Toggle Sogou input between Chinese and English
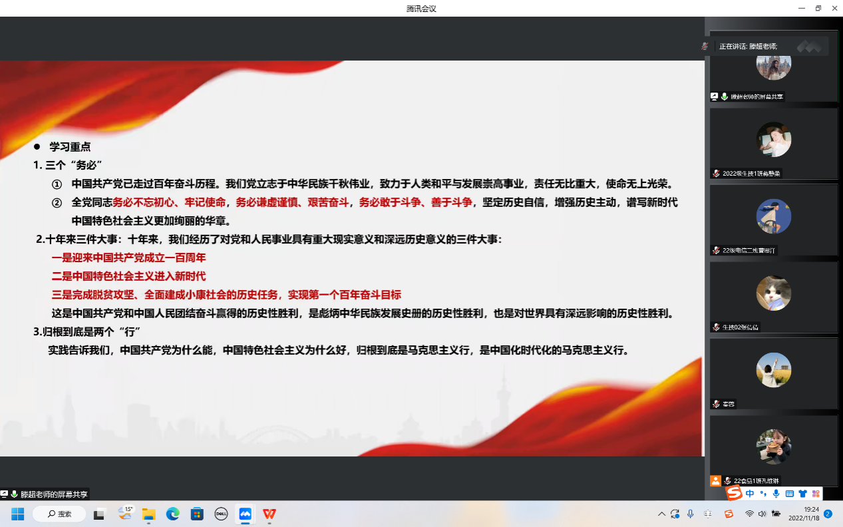 pos(751,494)
